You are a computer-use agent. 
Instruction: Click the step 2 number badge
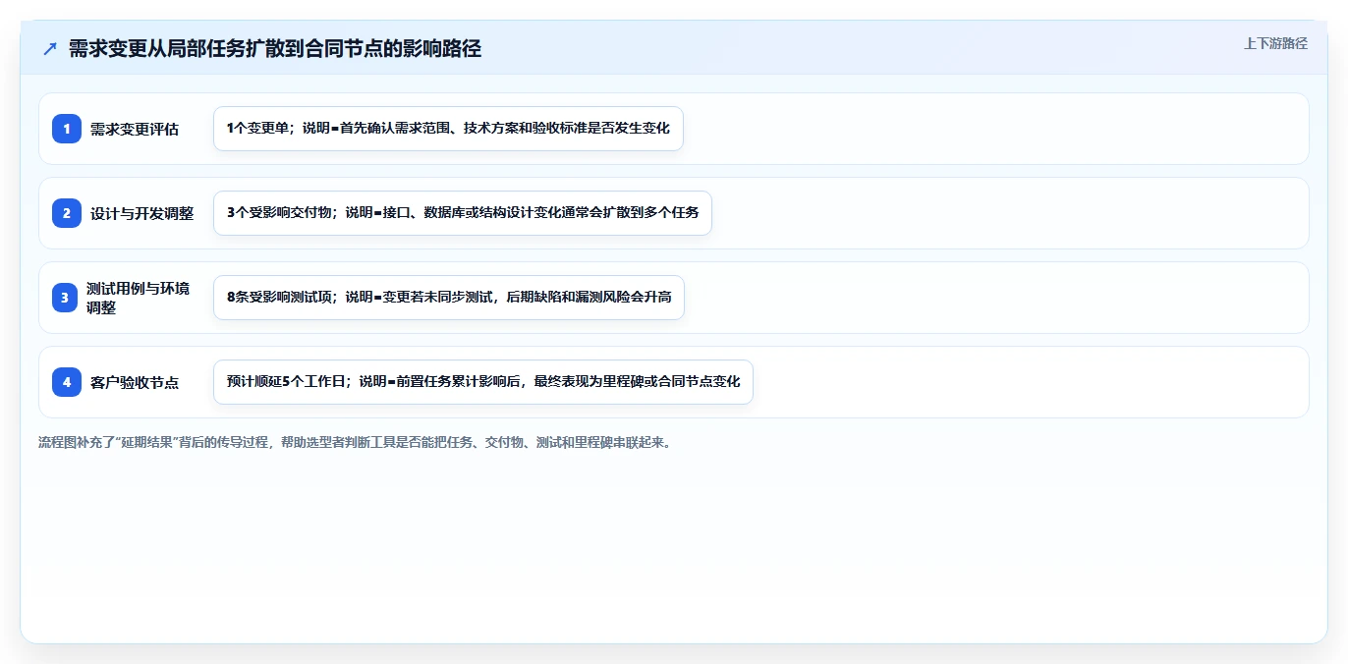67,213
